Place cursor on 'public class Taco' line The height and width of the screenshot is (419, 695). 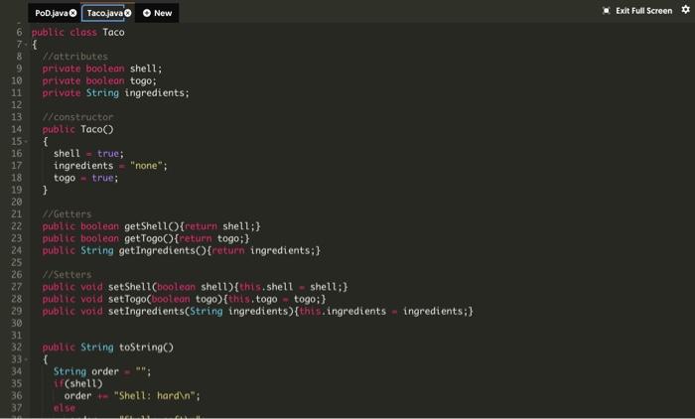78,33
